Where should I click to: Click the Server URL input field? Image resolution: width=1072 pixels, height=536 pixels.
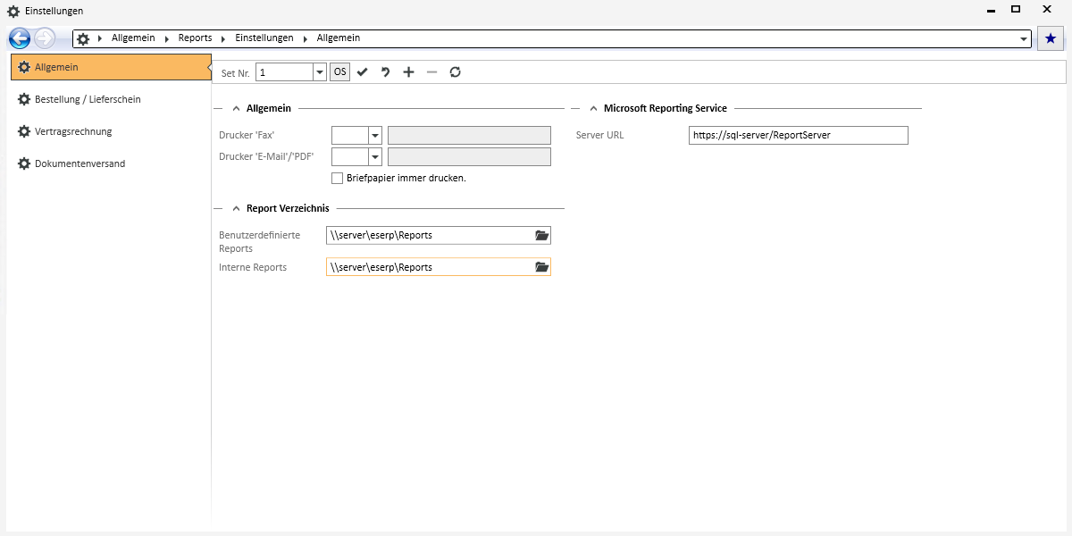click(798, 136)
